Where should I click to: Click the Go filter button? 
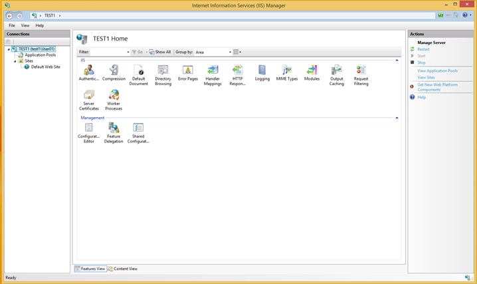point(138,52)
